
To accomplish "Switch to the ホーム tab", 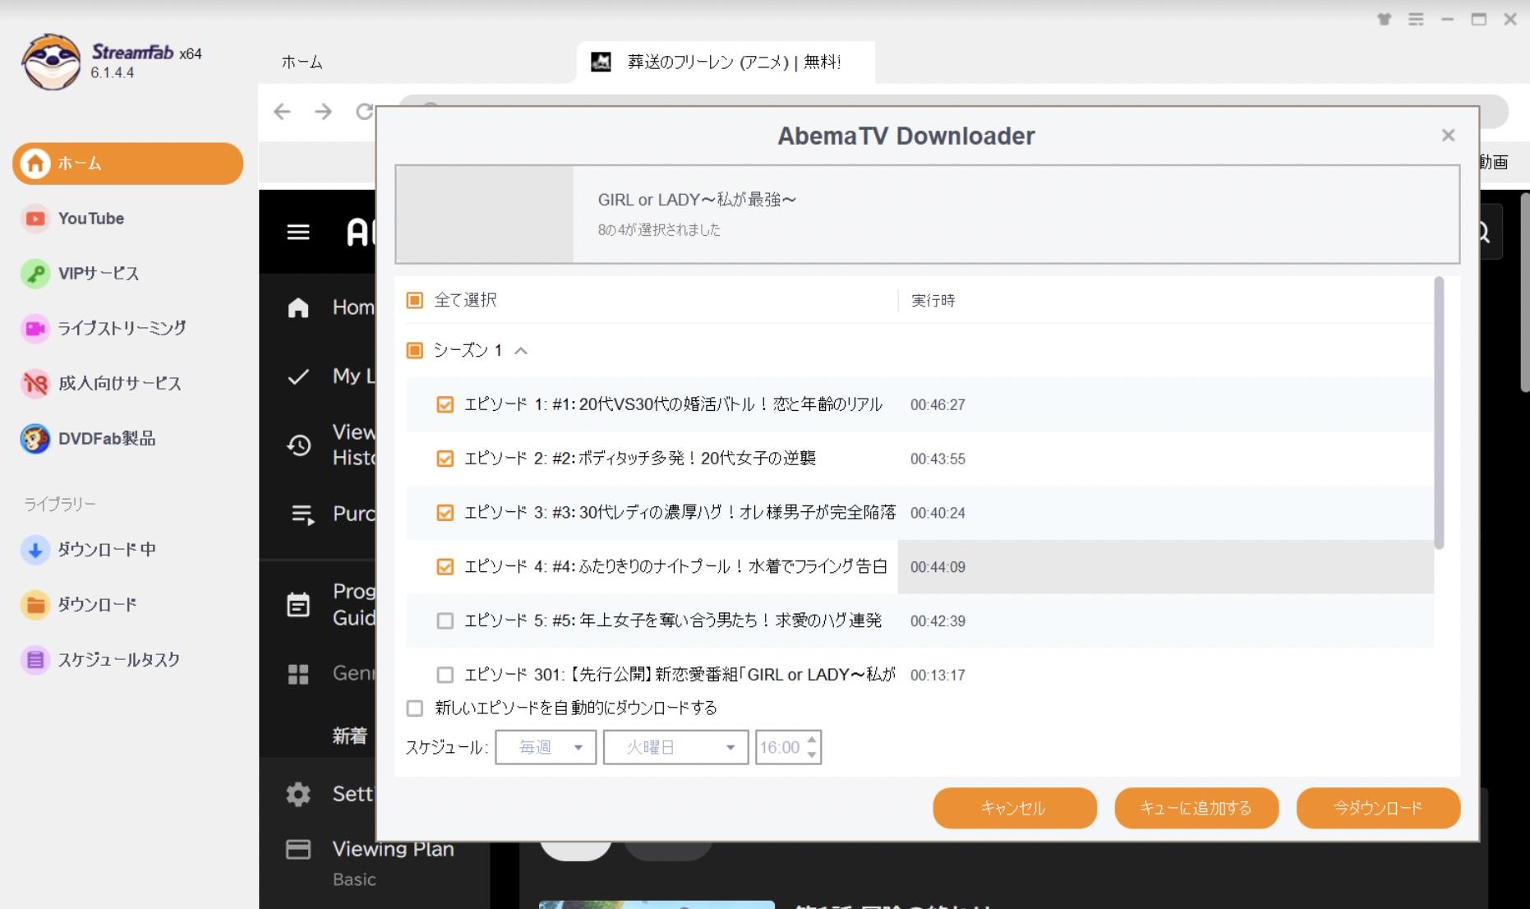I will [302, 62].
